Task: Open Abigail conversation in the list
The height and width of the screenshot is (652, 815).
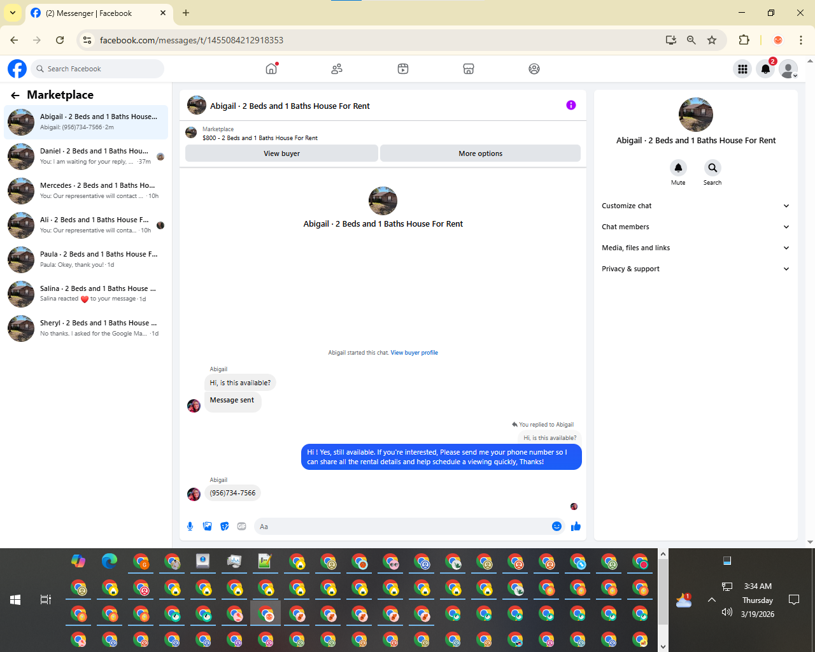Action: pos(86,122)
